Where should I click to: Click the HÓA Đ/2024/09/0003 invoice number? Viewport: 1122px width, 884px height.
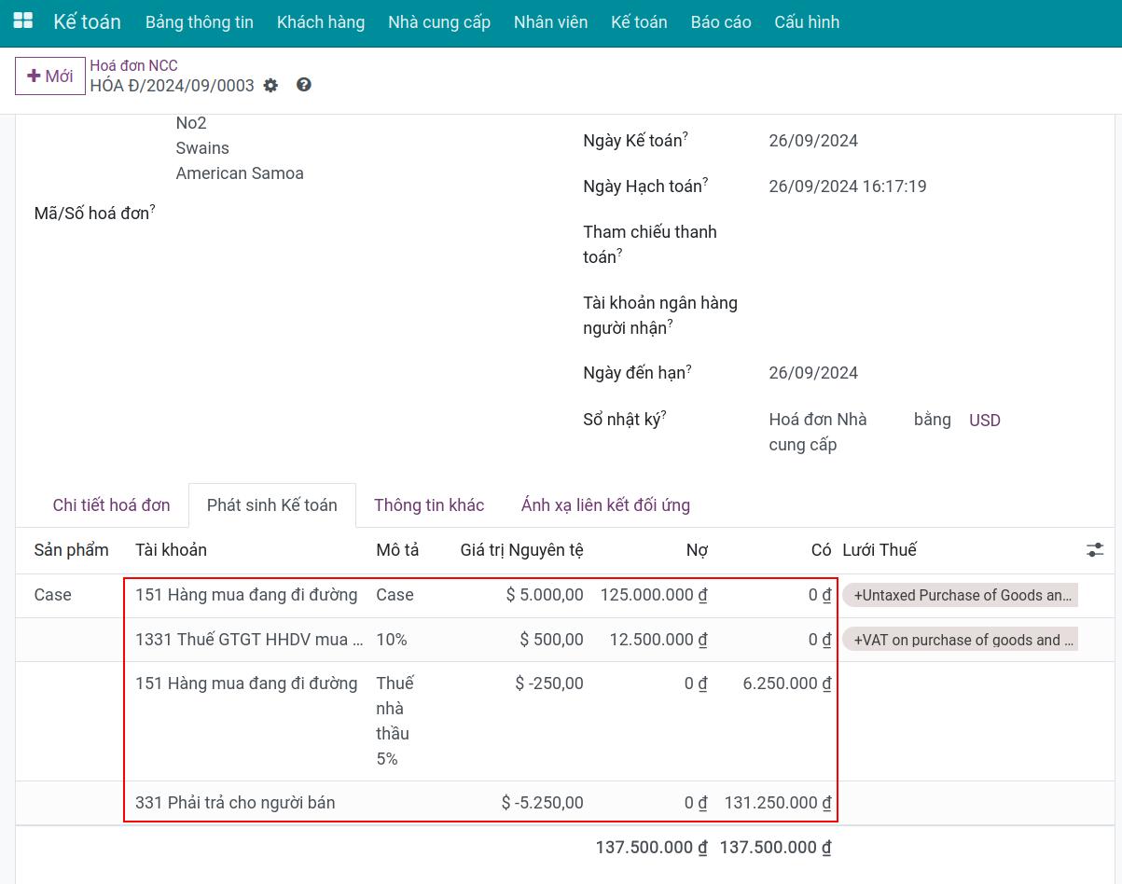click(x=173, y=86)
